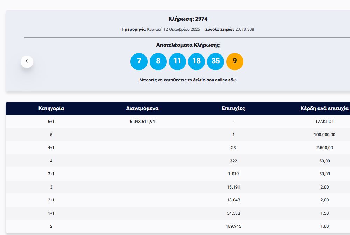Select the Επιτυχίες column header
The width and height of the screenshot is (350, 235).
pyautogui.click(x=233, y=108)
